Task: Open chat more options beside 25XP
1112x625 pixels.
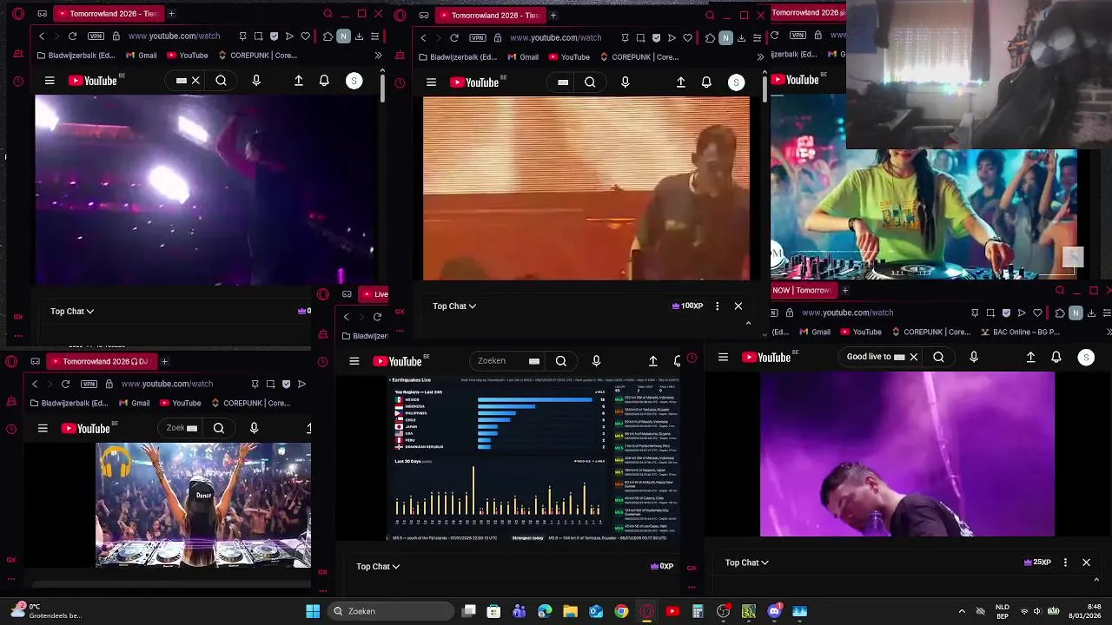Action: tap(1065, 562)
